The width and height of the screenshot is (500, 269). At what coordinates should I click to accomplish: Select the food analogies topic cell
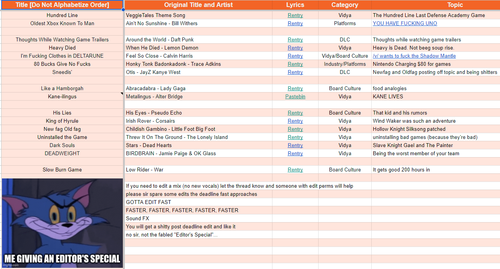pyautogui.click(x=436, y=89)
